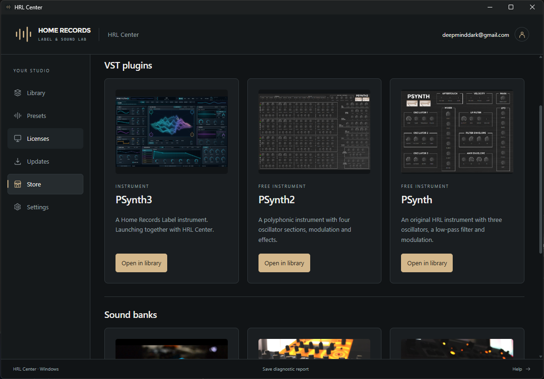Click the Help arrow icon in footer
Image resolution: width=544 pixels, height=379 pixels.
coord(528,369)
